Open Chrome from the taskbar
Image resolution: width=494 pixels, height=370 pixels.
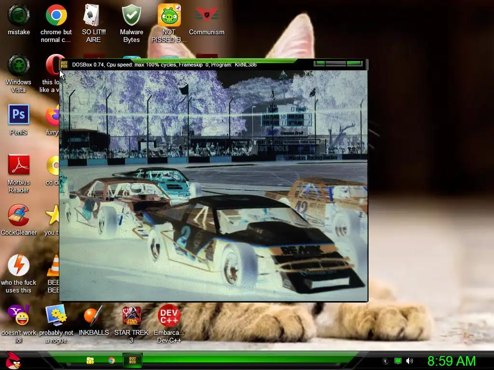[x=111, y=360]
